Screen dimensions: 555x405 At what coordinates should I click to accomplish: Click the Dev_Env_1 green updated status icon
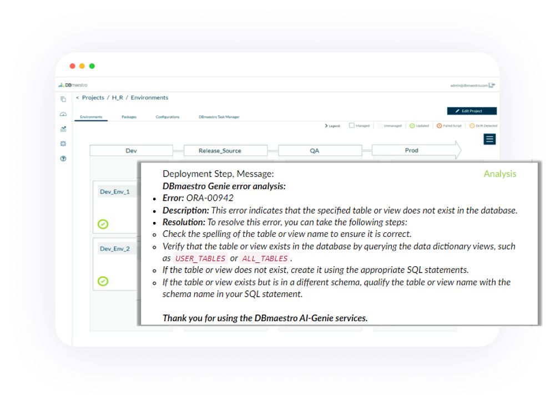coord(103,224)
